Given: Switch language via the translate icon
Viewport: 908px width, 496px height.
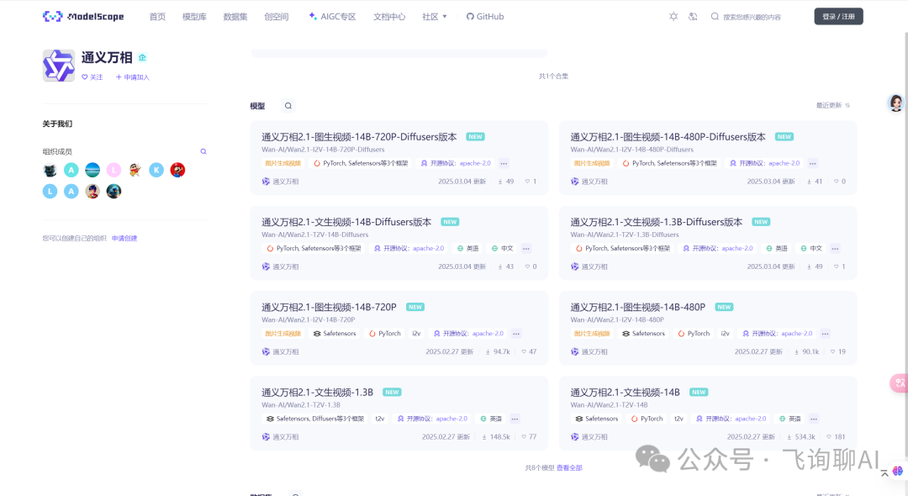Looking at the screenshot, I should [693, 16].
